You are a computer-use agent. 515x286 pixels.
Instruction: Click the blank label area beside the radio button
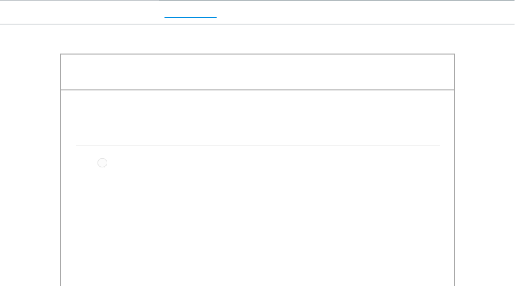[191, 163]
